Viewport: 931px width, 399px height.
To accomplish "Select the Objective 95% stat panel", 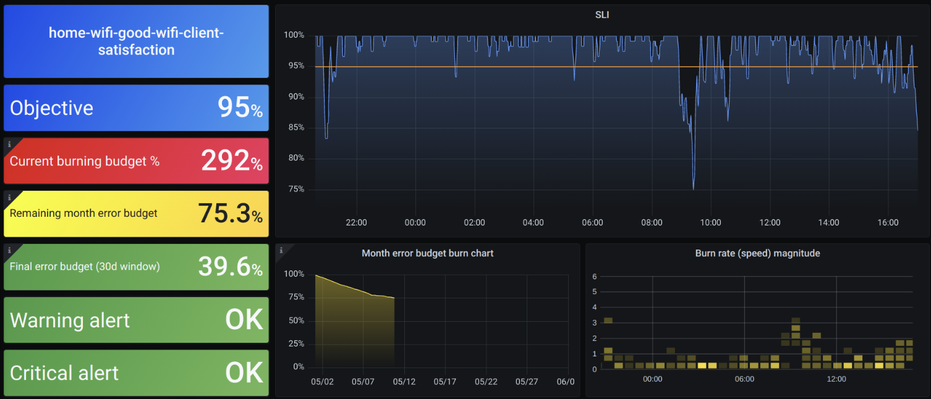I will pyautogui.click(x=136, y=108).
